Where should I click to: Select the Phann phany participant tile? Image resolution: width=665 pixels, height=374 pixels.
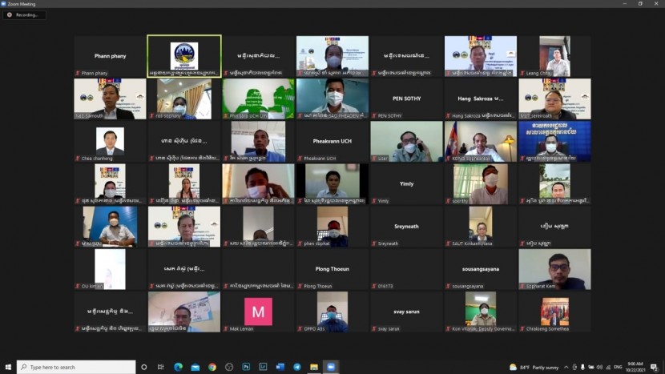click(x=109, y=56)
